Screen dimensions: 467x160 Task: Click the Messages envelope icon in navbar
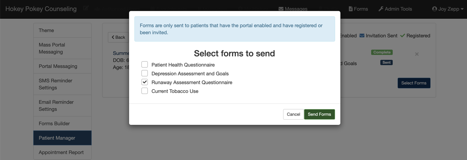click(x=281, y=9)
